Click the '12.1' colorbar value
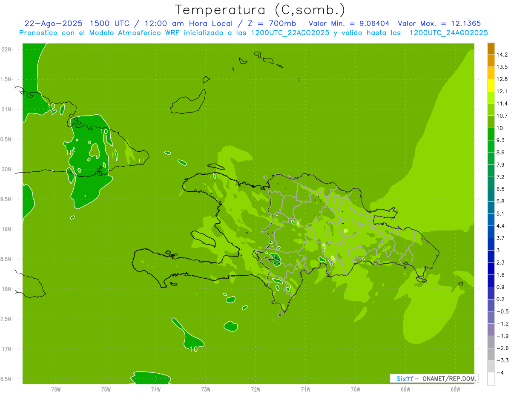The image size is (511, 395). point(502,91)
